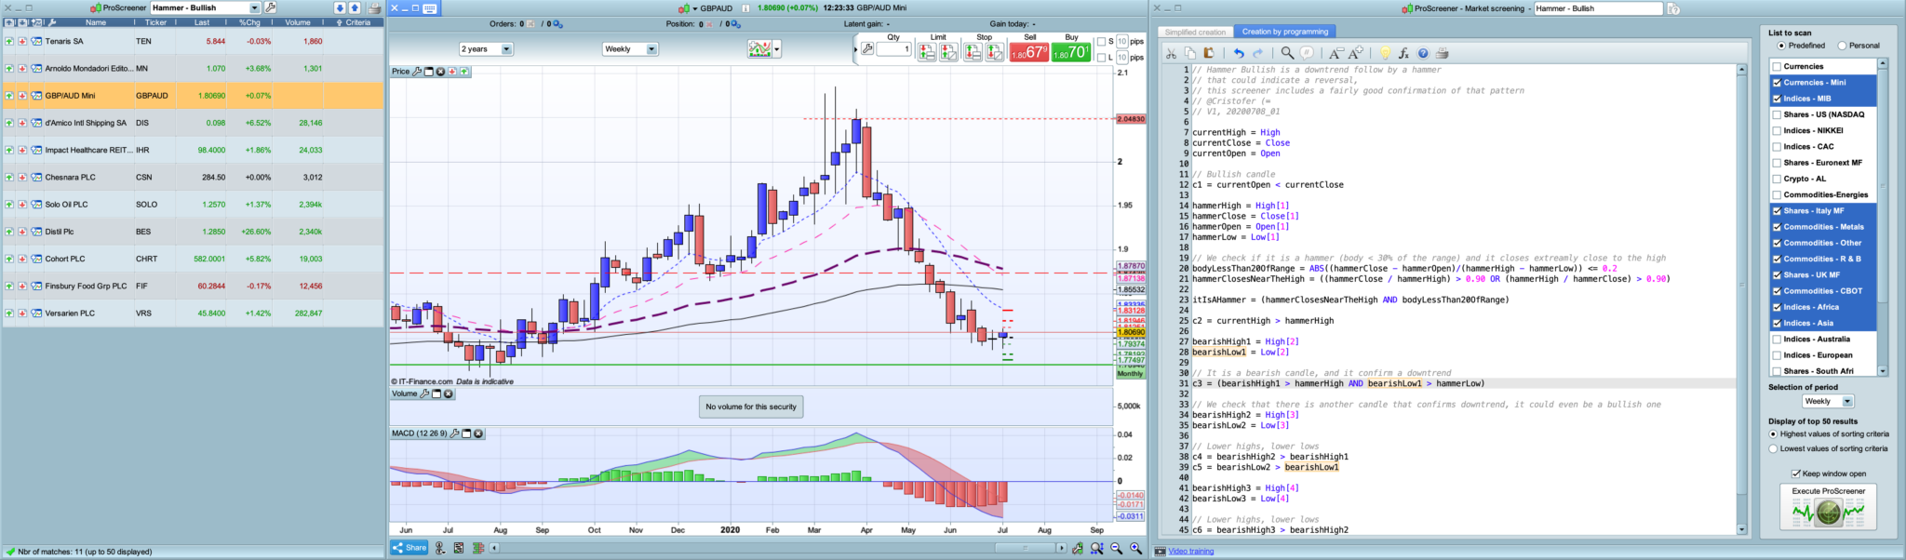Switch to Simplified creation tab
The image size is (1906, 560).
click(1195, 32)
